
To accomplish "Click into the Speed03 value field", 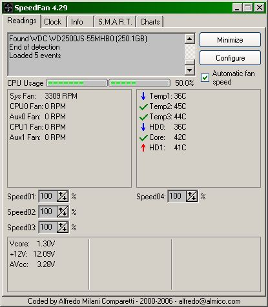I will (x=48, y=227).
